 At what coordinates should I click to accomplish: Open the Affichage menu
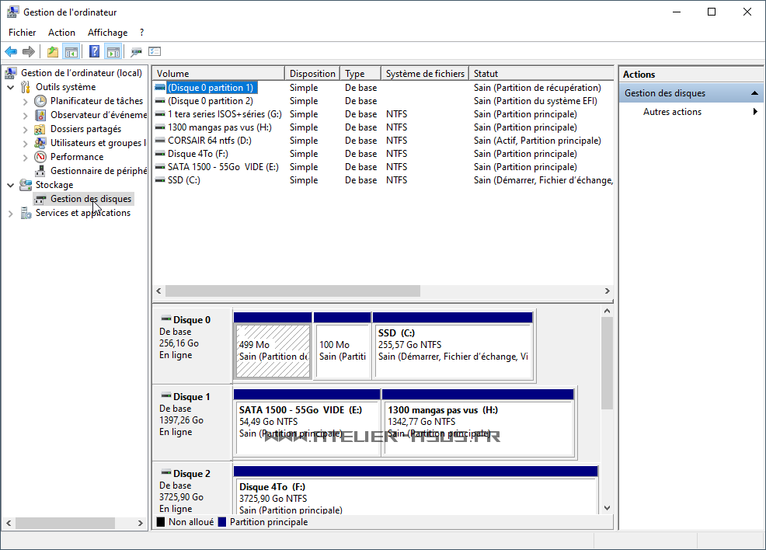107,32
